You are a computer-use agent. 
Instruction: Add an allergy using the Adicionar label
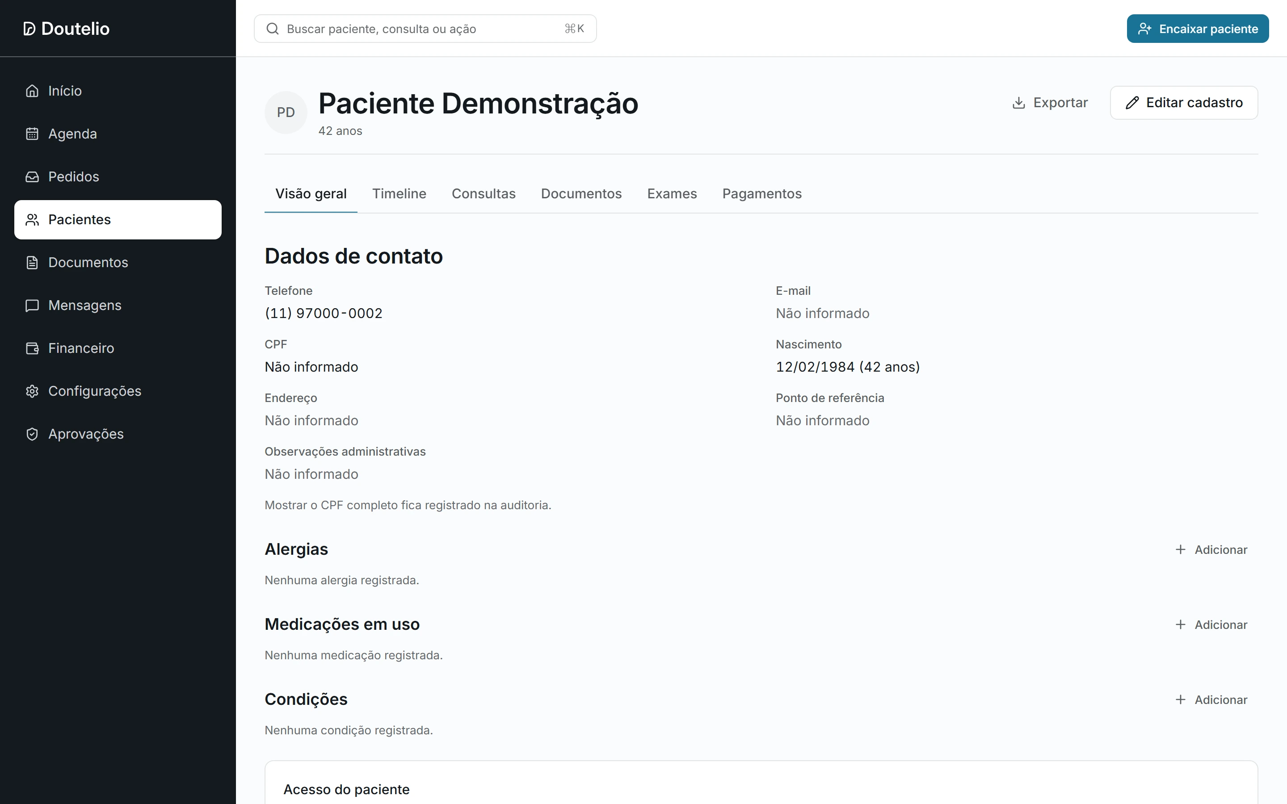tap(1220, 550)
